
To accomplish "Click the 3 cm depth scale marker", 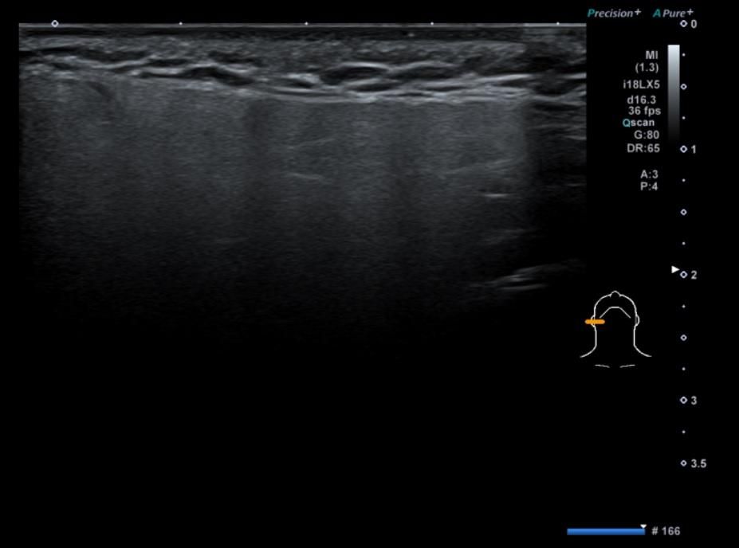I will click(x=689, y=401).
